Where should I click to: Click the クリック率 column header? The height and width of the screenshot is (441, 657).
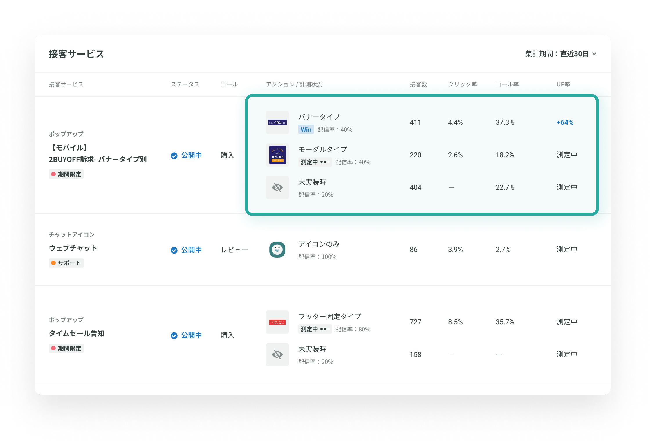click(x=462, y=84)
